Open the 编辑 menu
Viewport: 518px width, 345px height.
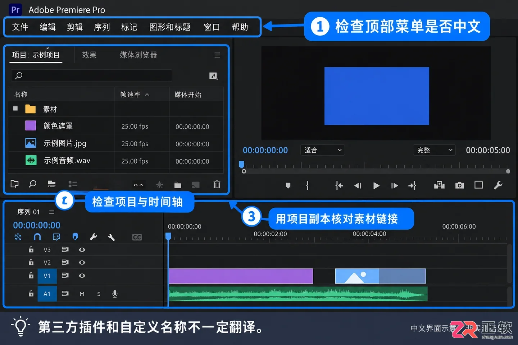coord(47,27)
